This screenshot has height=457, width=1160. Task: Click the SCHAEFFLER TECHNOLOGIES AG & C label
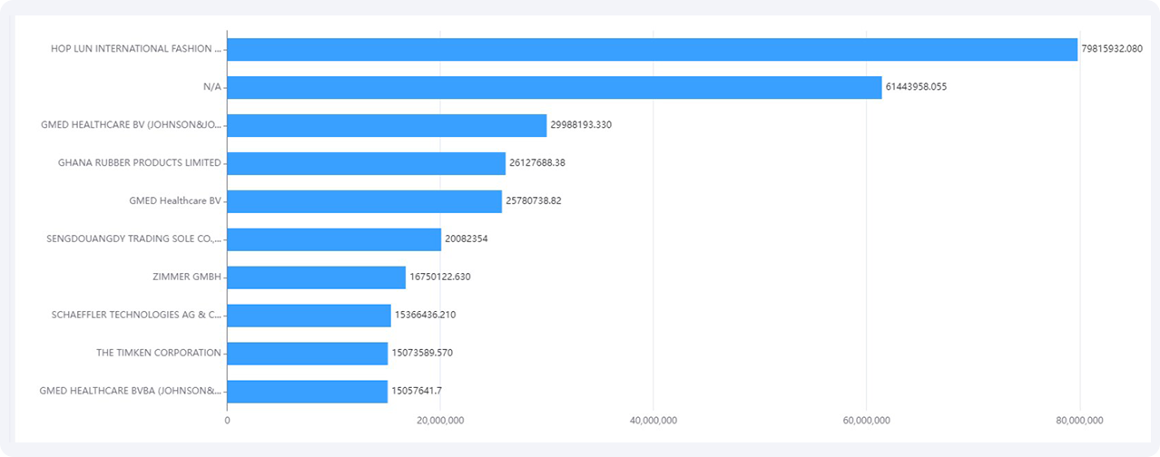click(136, 316)
